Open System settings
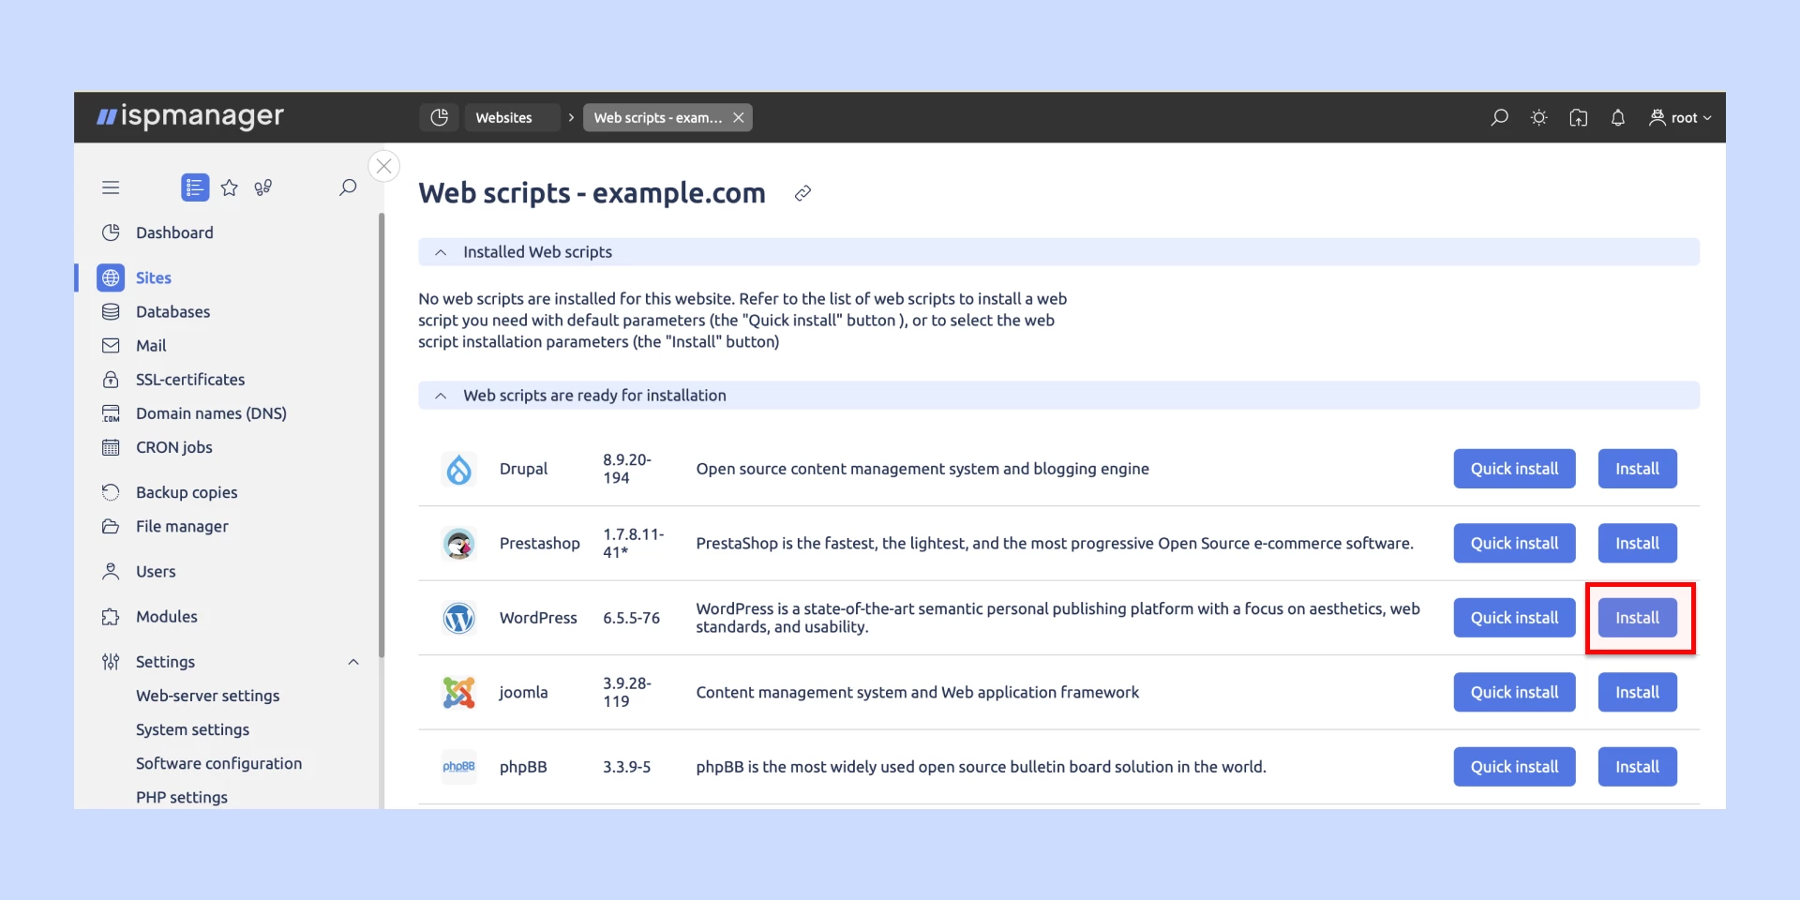Image resolution: width=1800 pixels, height=900 pixels. (x=192, y=729)
